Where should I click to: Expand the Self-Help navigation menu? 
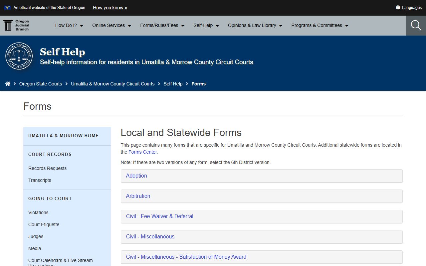pyautogui.click(x=206, y=25)
